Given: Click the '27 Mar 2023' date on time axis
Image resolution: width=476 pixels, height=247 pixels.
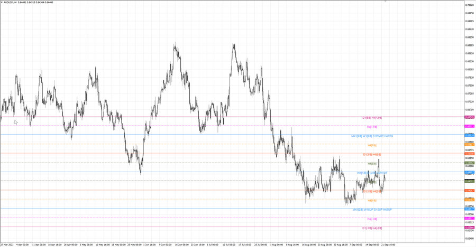Looking at the screenshot, I should 7,244.
